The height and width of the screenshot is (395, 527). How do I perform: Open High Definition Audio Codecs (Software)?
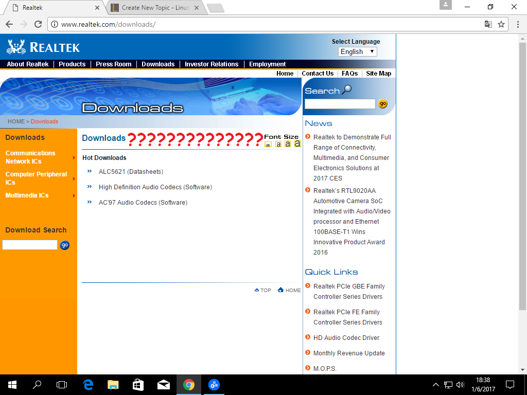(155, 187)
